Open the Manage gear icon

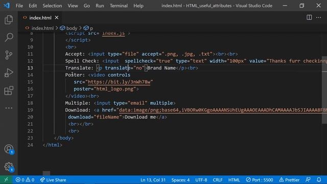[9, 167]
